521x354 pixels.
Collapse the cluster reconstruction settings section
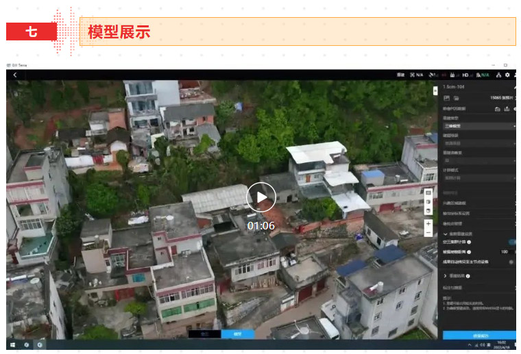coord(446,233)
